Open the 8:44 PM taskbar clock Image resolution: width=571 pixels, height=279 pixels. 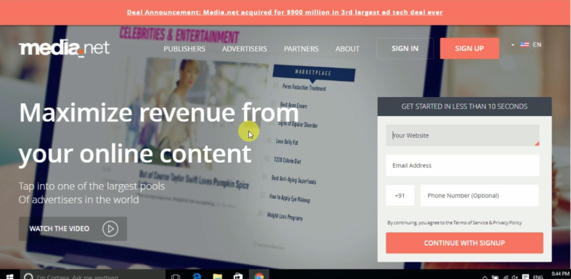click(561, 275)
